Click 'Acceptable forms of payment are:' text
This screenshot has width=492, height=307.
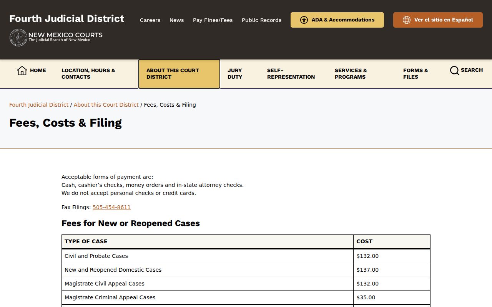tap(107, 177)
